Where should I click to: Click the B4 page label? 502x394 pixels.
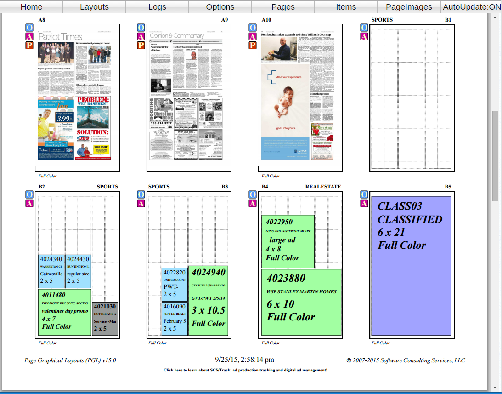click(x=265, y=187)
